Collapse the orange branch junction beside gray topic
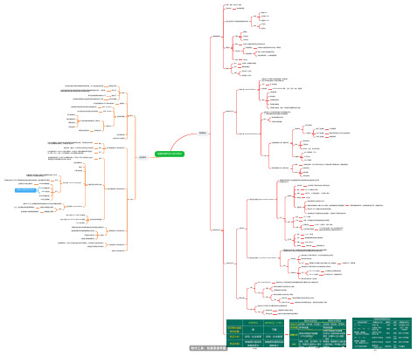Viewport: 417px width, 356px height. [136, 157]
